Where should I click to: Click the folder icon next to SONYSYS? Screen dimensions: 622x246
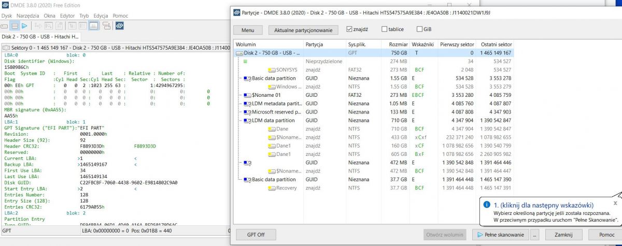point(271,70)
